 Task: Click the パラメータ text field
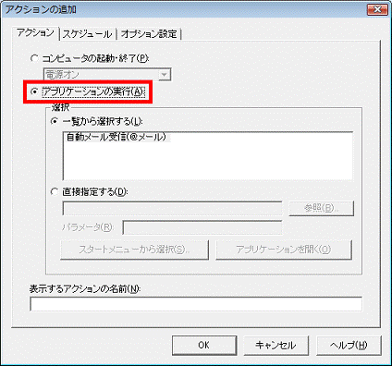[x=202, y=227]
